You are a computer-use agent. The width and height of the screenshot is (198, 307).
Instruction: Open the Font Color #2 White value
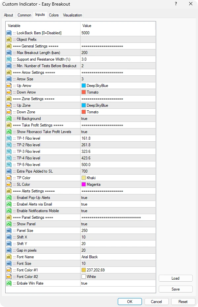tap(118, 277)
